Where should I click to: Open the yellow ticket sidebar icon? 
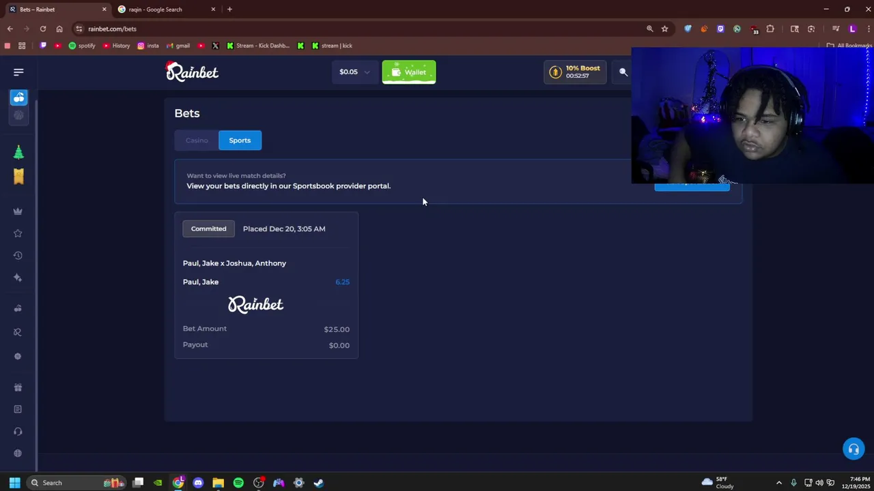pyautogui.click(x=18, y=177)
